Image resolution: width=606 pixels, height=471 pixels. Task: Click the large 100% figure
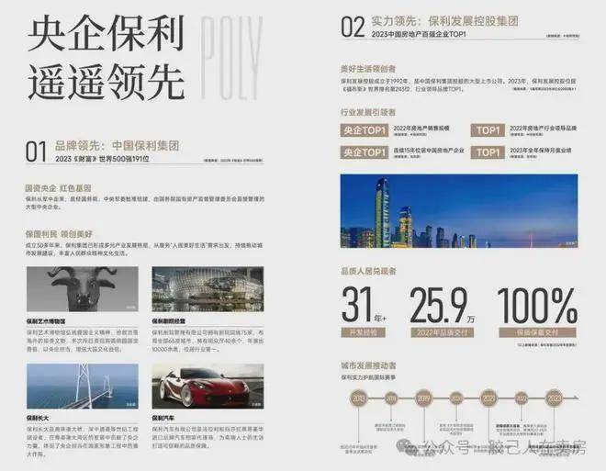coord(537,305)
